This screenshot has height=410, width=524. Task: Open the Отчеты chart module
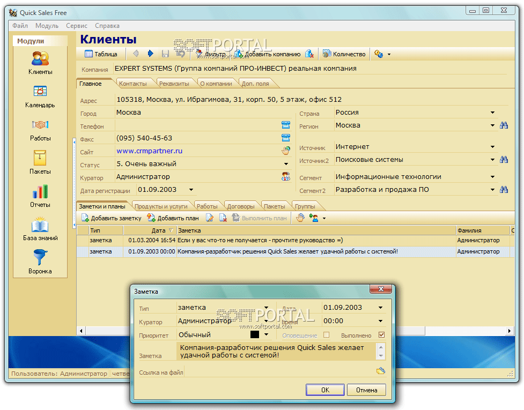point(40,191)
